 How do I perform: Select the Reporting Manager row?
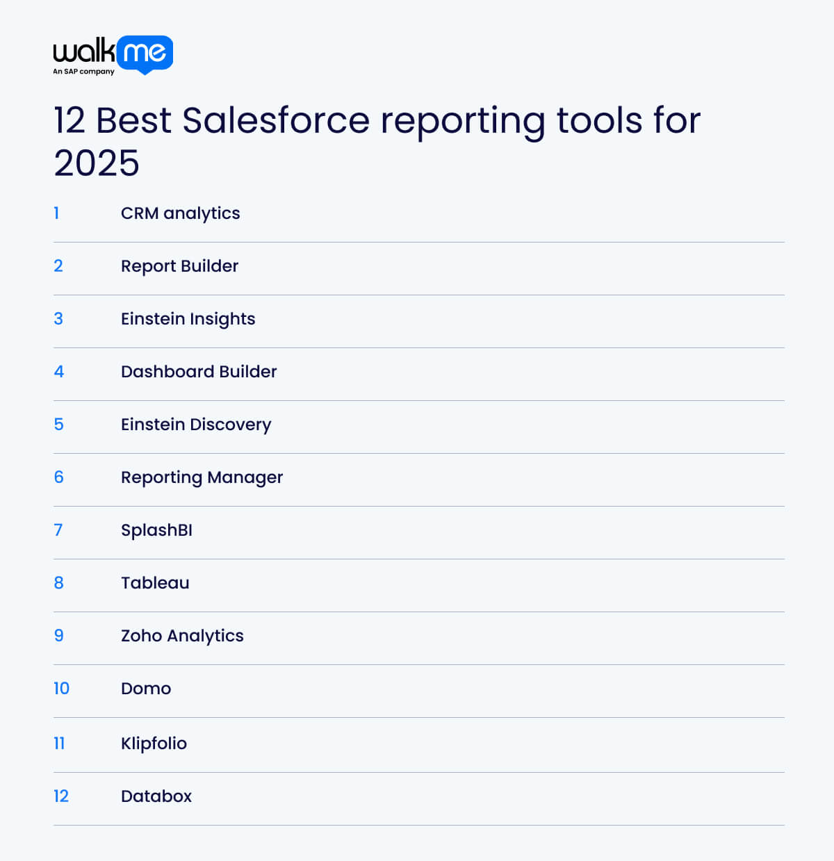(202, 477)
